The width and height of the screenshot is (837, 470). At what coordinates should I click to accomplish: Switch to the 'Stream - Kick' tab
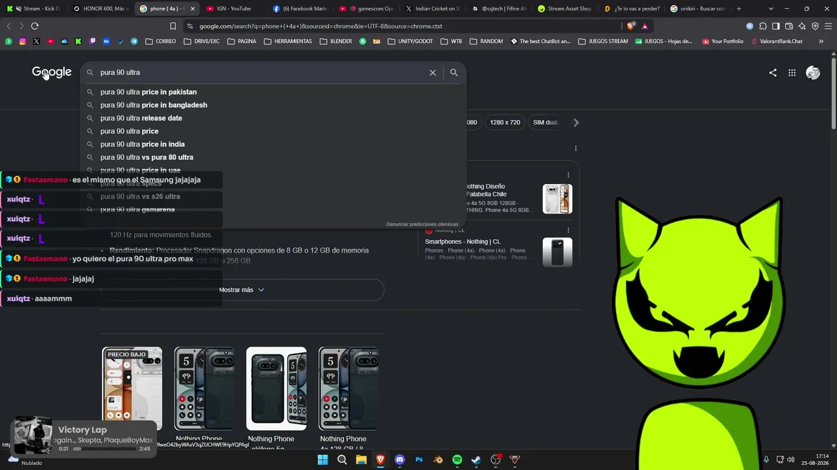coord(34,8)
